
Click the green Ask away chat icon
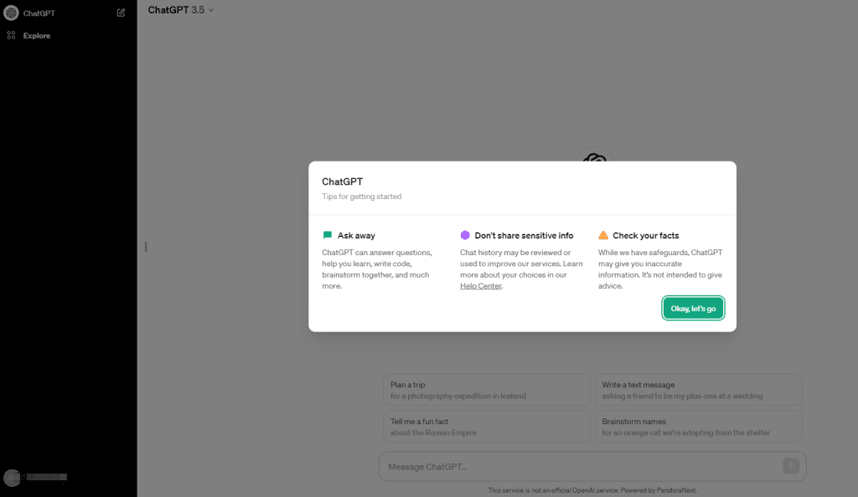tap(328, 235)
